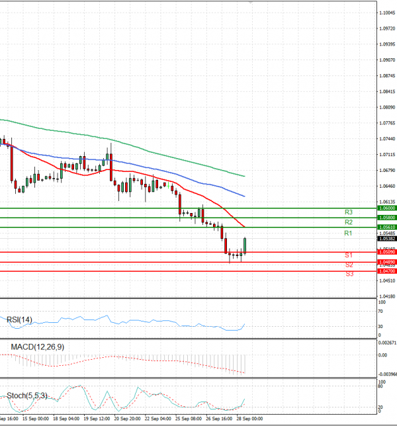Click the 1.04180 price axis value

(x=387, y=296)
